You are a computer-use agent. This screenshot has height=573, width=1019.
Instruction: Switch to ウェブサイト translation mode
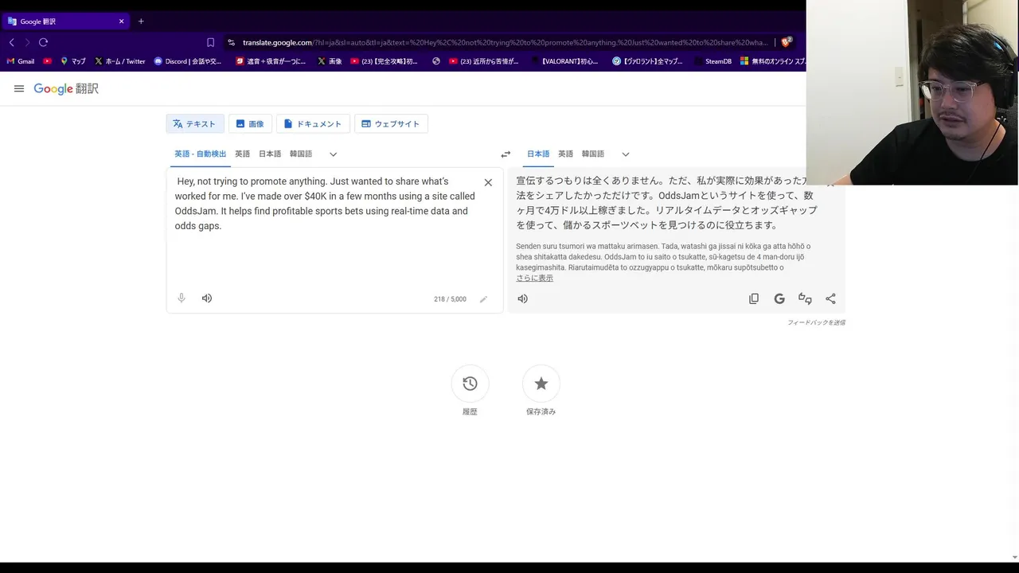(x=391, y=124)
